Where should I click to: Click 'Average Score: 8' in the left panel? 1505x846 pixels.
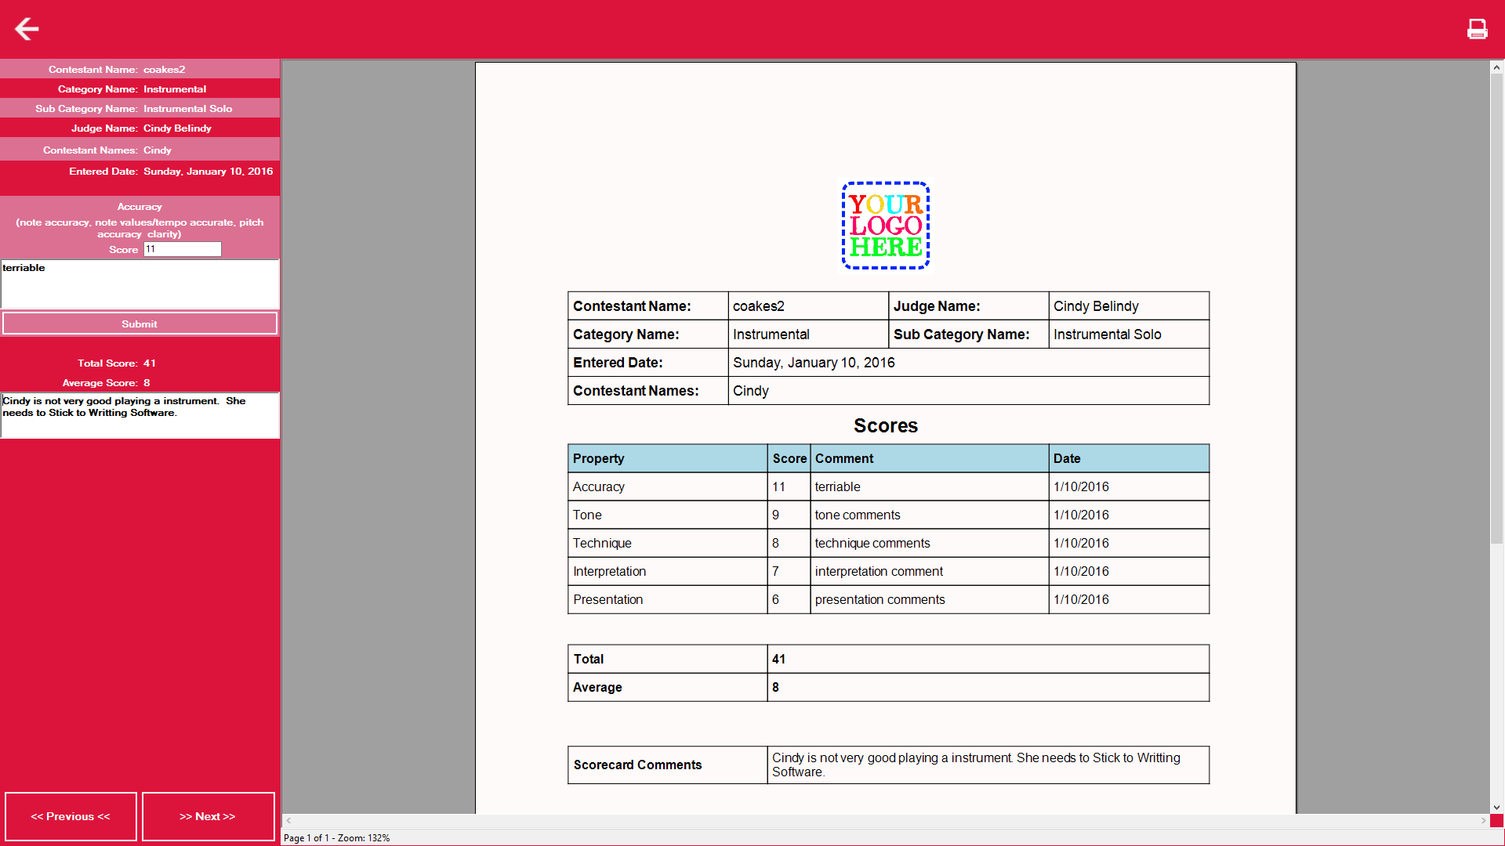[106, 383]
